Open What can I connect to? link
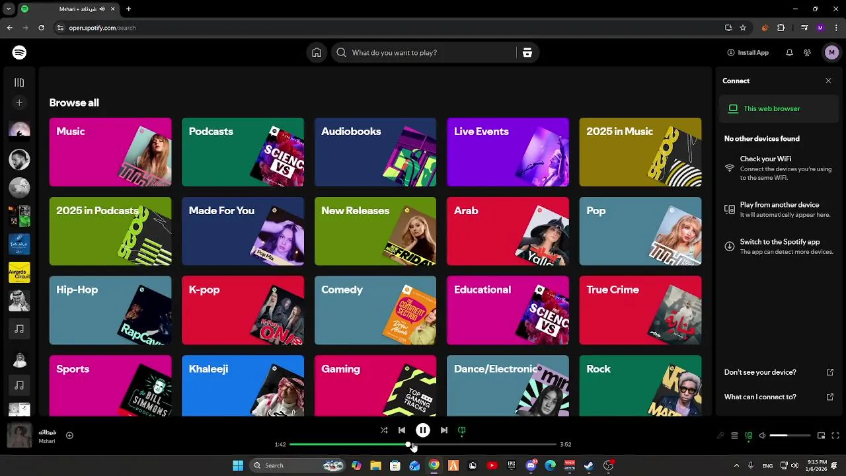The height and width of the screenshot is (476, 846). click(779, 397)
